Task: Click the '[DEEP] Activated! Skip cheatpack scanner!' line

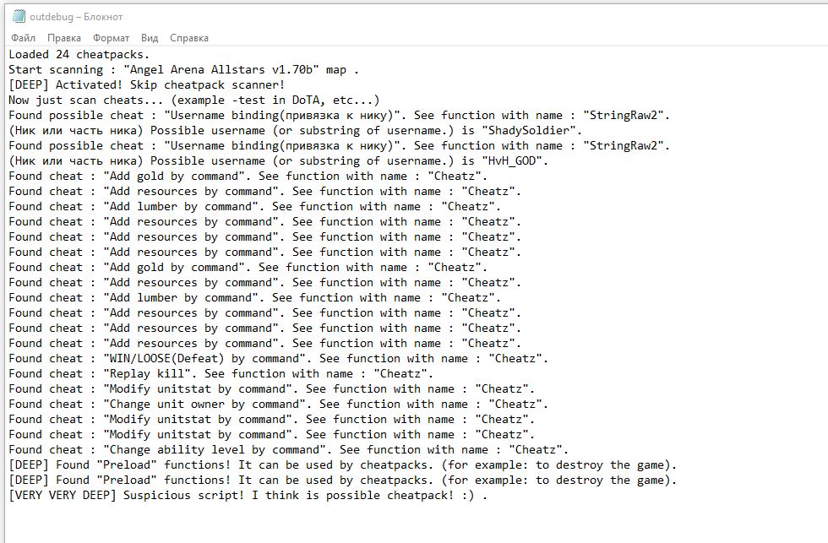Action: (147, 85)
